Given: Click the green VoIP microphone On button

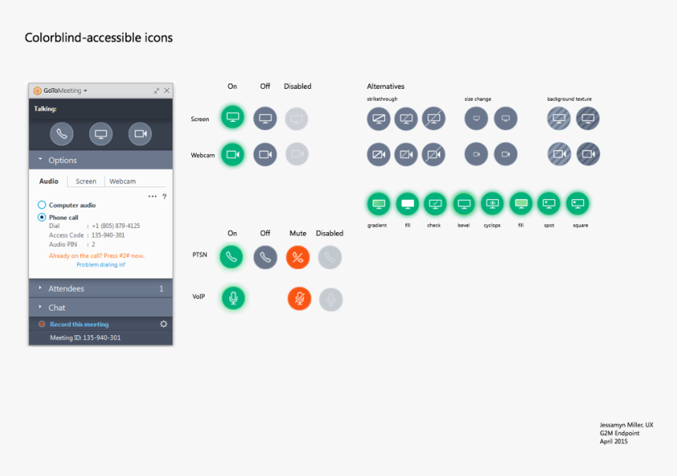Looking at the screenshot, I should [x=232, y=298].
